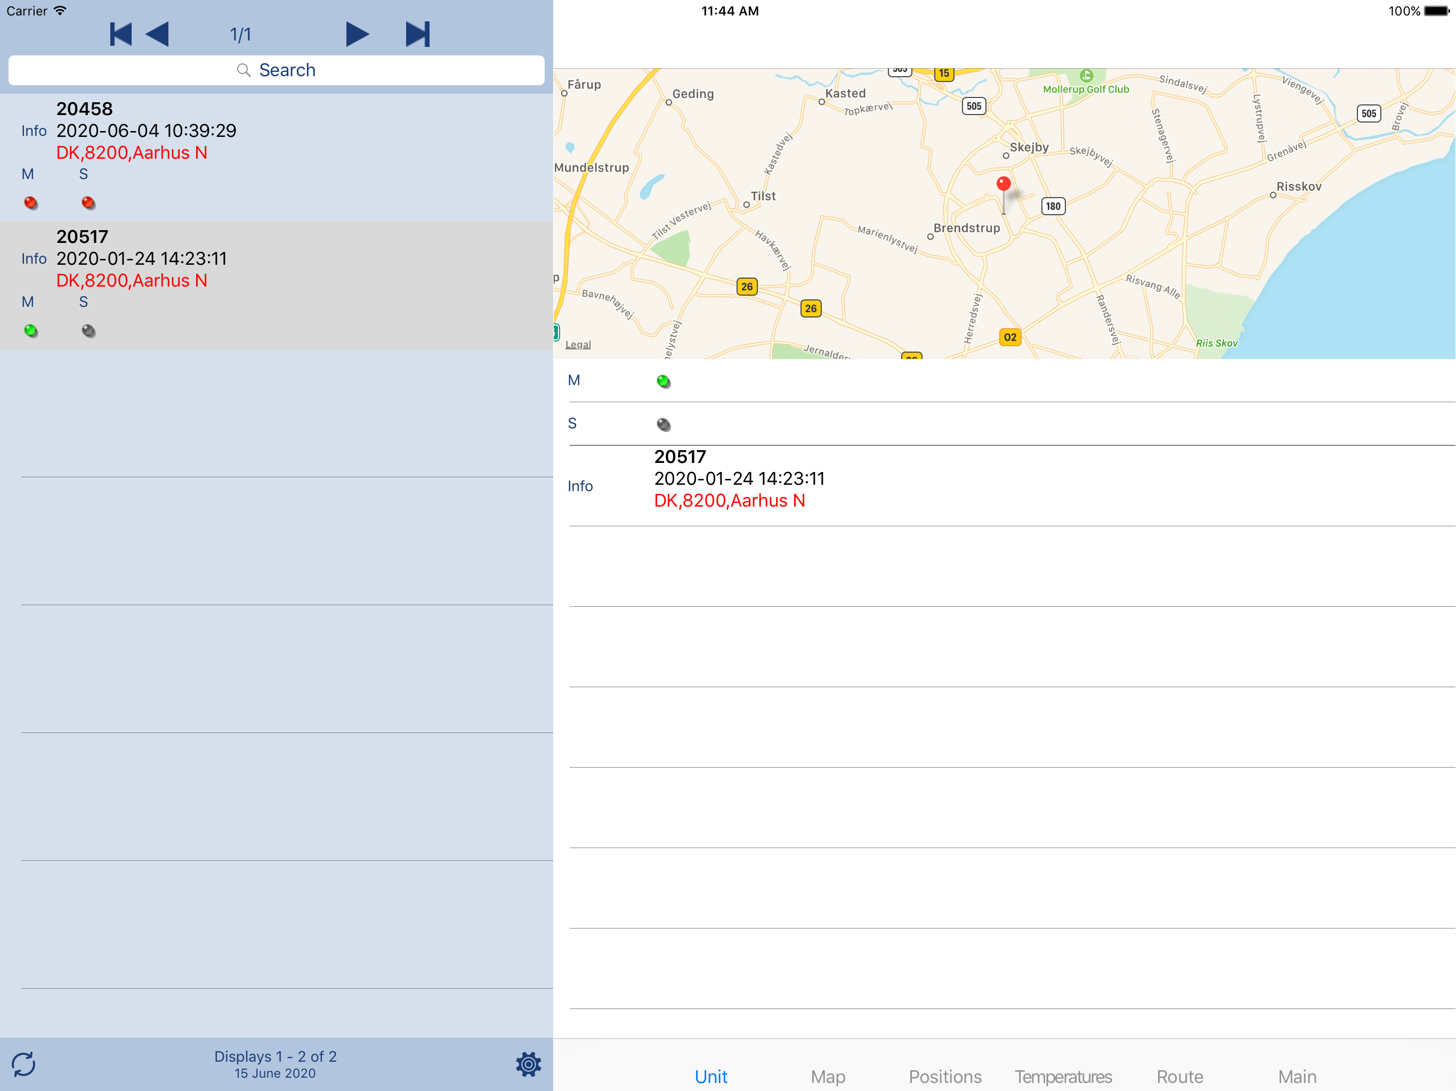Screen dimensions: 1456x1091
Task: Tap the 2020-01-24 14:23:11 timestamp in list
Action: point(142,258)
